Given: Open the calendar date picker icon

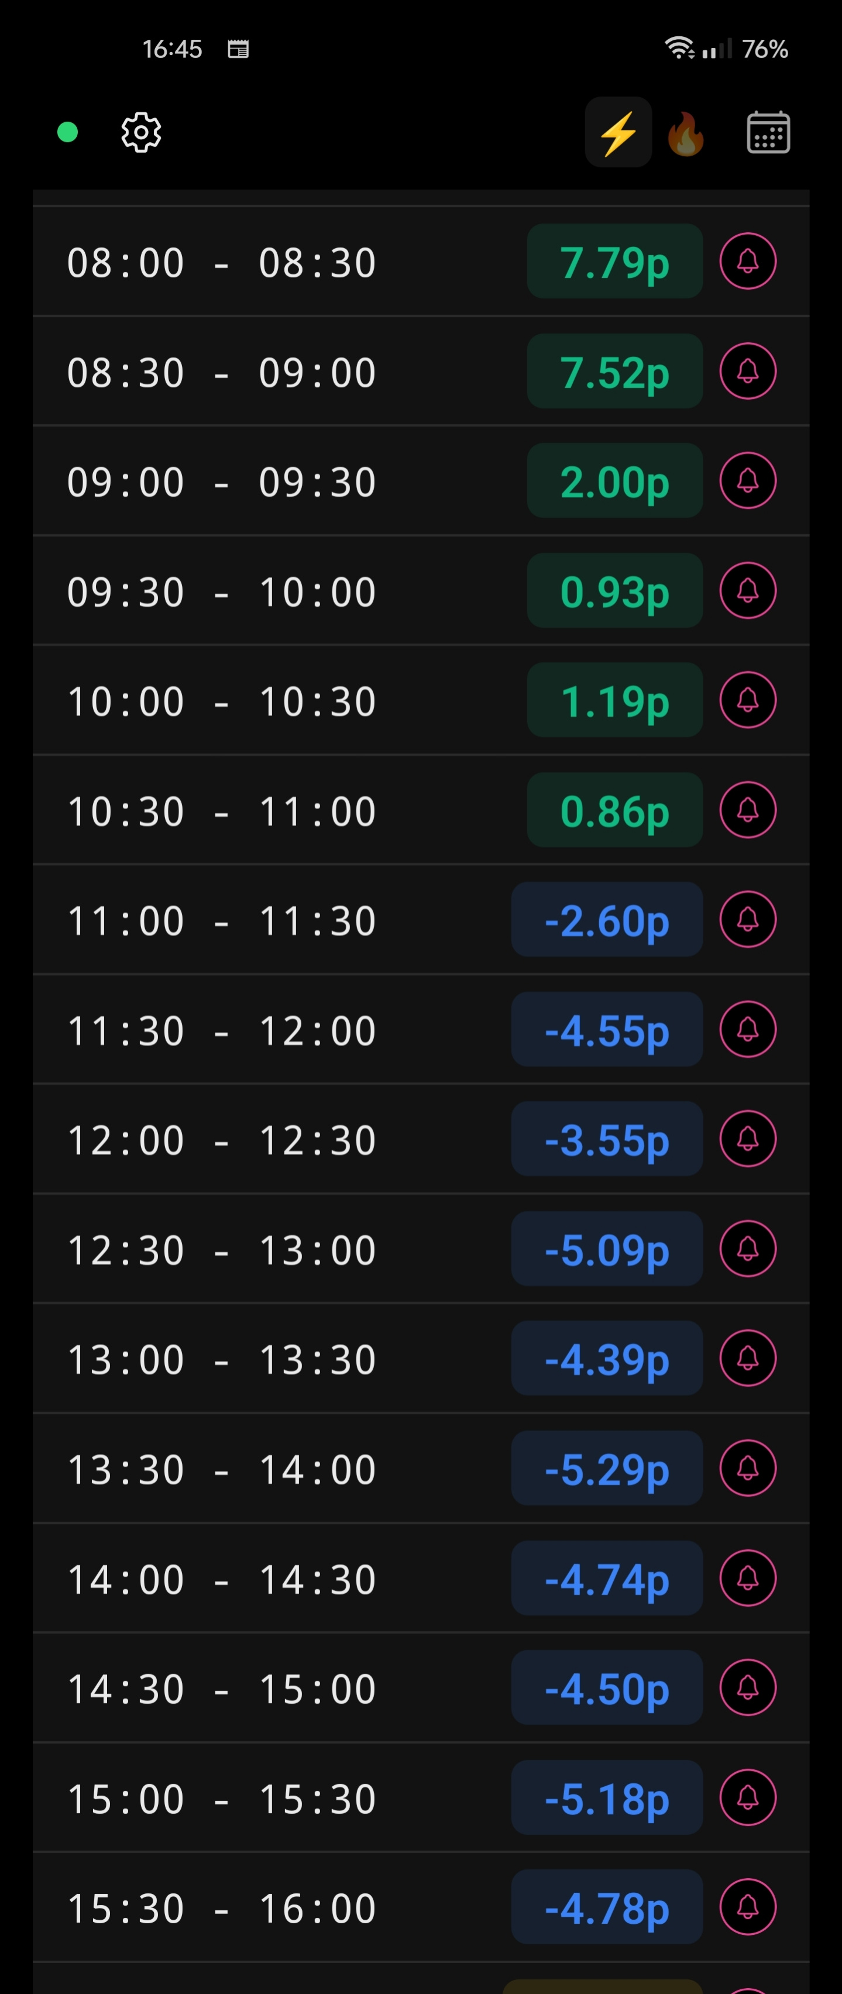Looking at the screenshot, I should point(768,132).
